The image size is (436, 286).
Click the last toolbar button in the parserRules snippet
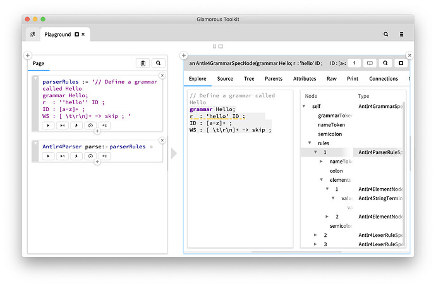click(x=104, y=126)
